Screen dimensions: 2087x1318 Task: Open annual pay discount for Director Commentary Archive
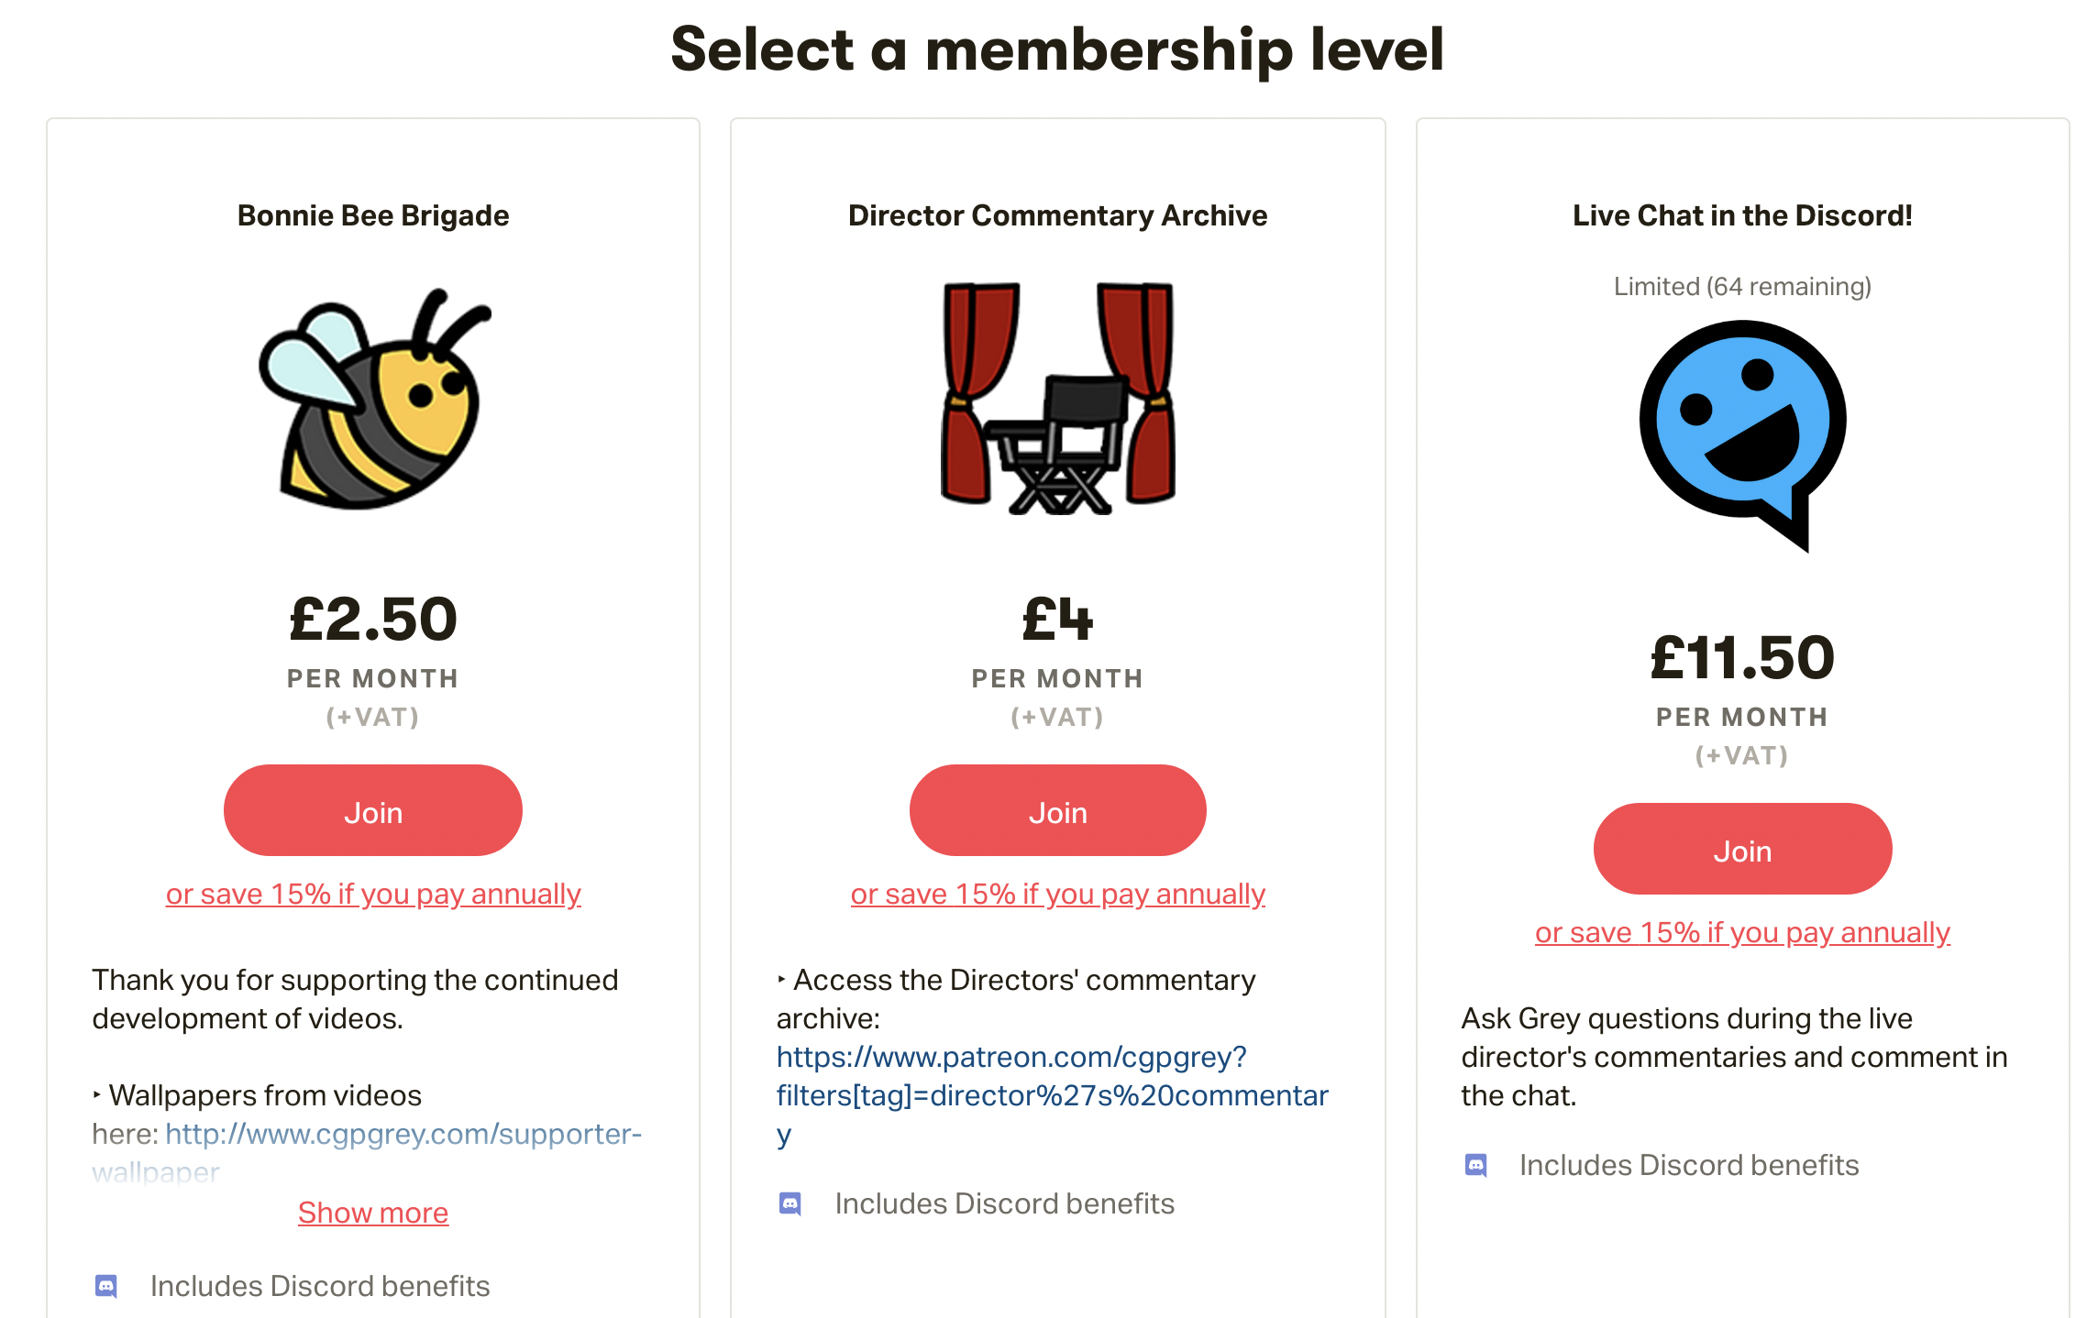1057,894
